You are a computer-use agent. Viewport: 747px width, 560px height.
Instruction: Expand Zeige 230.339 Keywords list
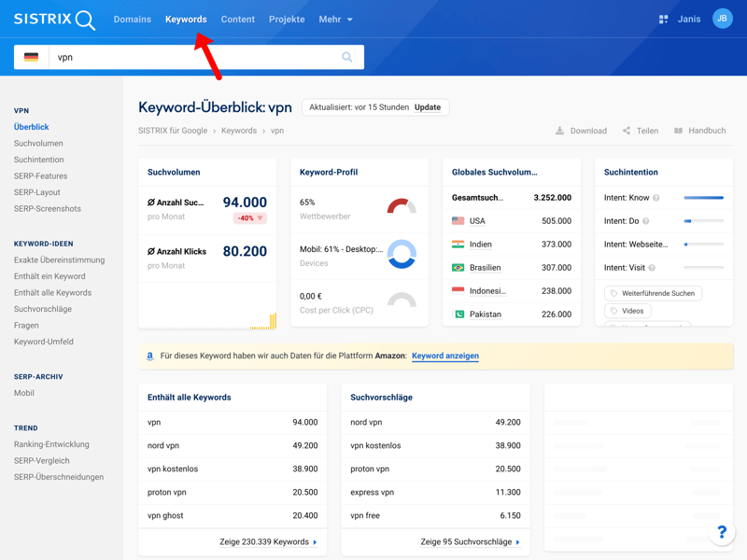(268, 541)
